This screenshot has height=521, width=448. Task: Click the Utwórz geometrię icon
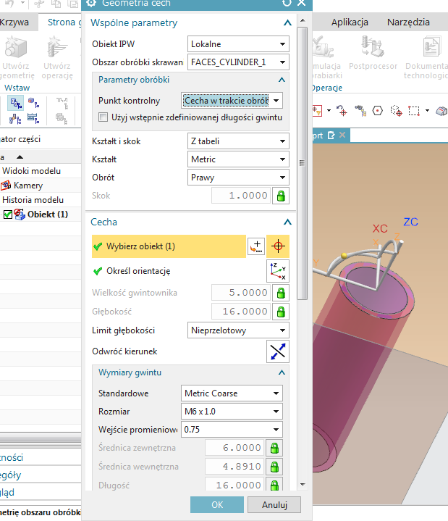(x=15, y=47)
